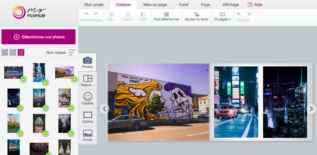Bring layer forward in Calques
Viewport: 317px width, 155px height.
pyautogui.click(x=238, y=14)
